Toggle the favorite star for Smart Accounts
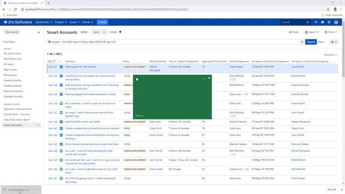The image size is (345, 194). click(x=120, y=32)
